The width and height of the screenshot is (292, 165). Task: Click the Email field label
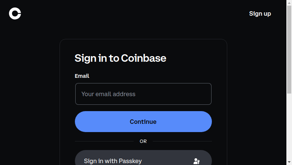[x=82, y=76]
